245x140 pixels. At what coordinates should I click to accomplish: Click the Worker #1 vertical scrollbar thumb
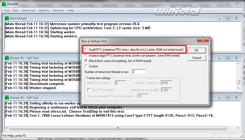point(238,82)
